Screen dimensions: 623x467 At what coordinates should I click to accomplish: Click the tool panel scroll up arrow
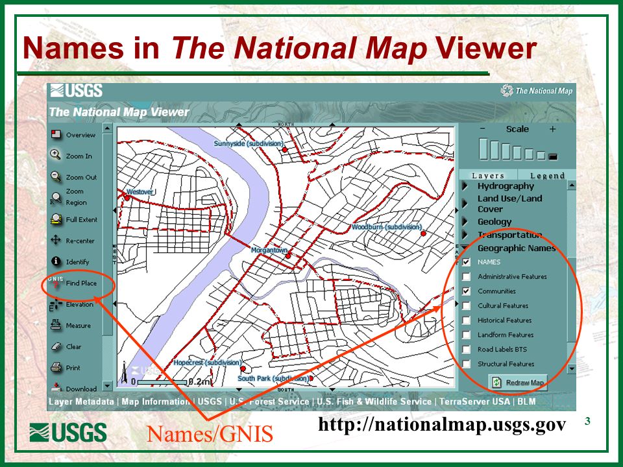click(x=107, y=128)
